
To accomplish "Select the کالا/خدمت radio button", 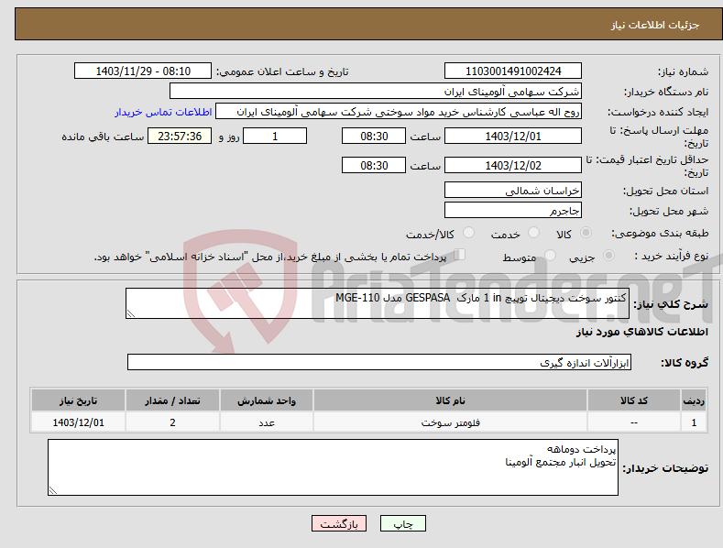I will click(x=468, y=233).
